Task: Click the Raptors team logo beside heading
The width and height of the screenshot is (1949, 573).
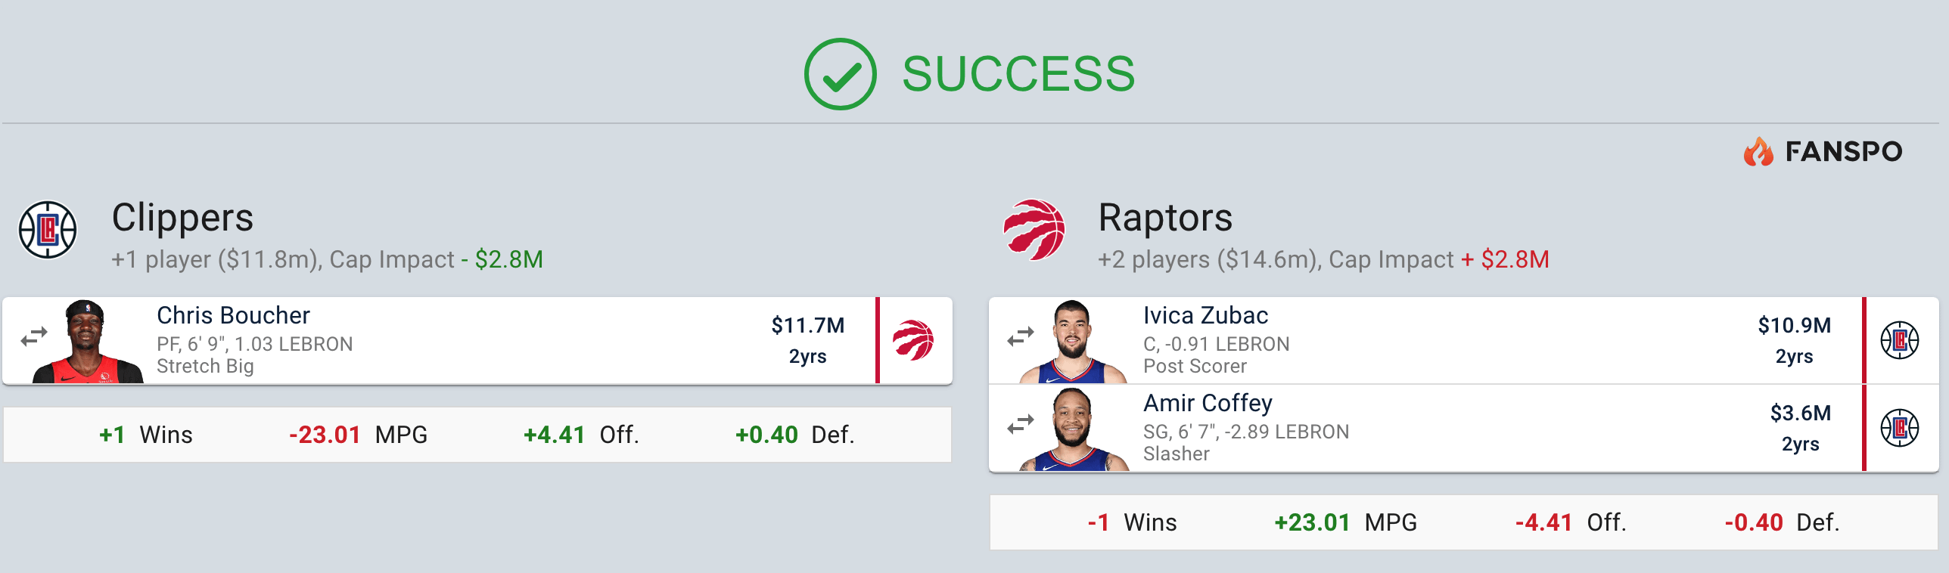Action: 1034,229
